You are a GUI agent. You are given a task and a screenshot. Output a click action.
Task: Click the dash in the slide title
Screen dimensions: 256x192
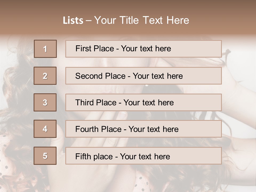click(89, 20)
